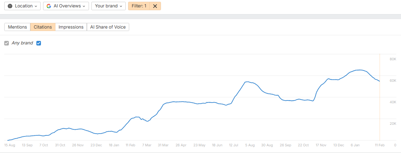
Task: Click the 12 Jul axis label
Action: pos(234,145)
